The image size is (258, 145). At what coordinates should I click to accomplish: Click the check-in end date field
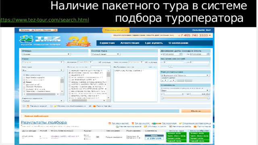point(198,54)
